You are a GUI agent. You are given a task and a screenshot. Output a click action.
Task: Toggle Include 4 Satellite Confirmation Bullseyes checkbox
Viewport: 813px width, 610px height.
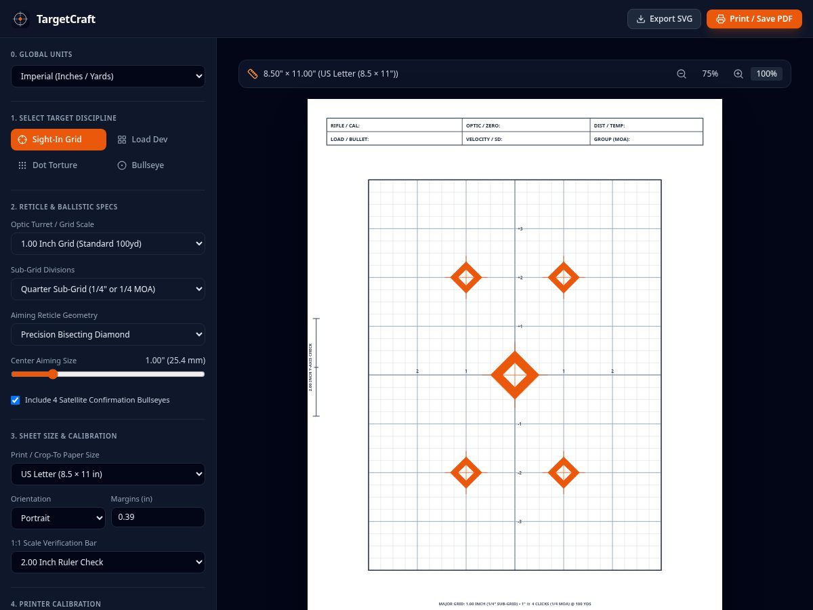click(x=16, y=400)
